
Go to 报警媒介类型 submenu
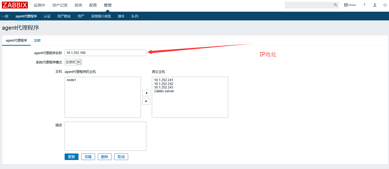(101, 16)
